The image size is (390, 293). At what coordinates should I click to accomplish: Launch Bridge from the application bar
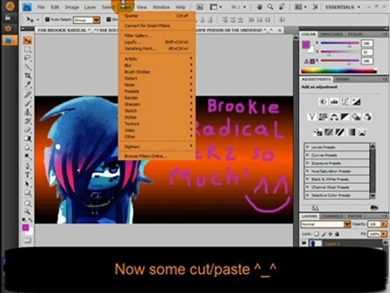point(200,7)
